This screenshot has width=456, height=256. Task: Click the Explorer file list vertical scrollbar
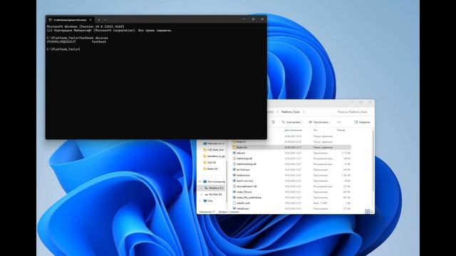[x=373, y=161]
